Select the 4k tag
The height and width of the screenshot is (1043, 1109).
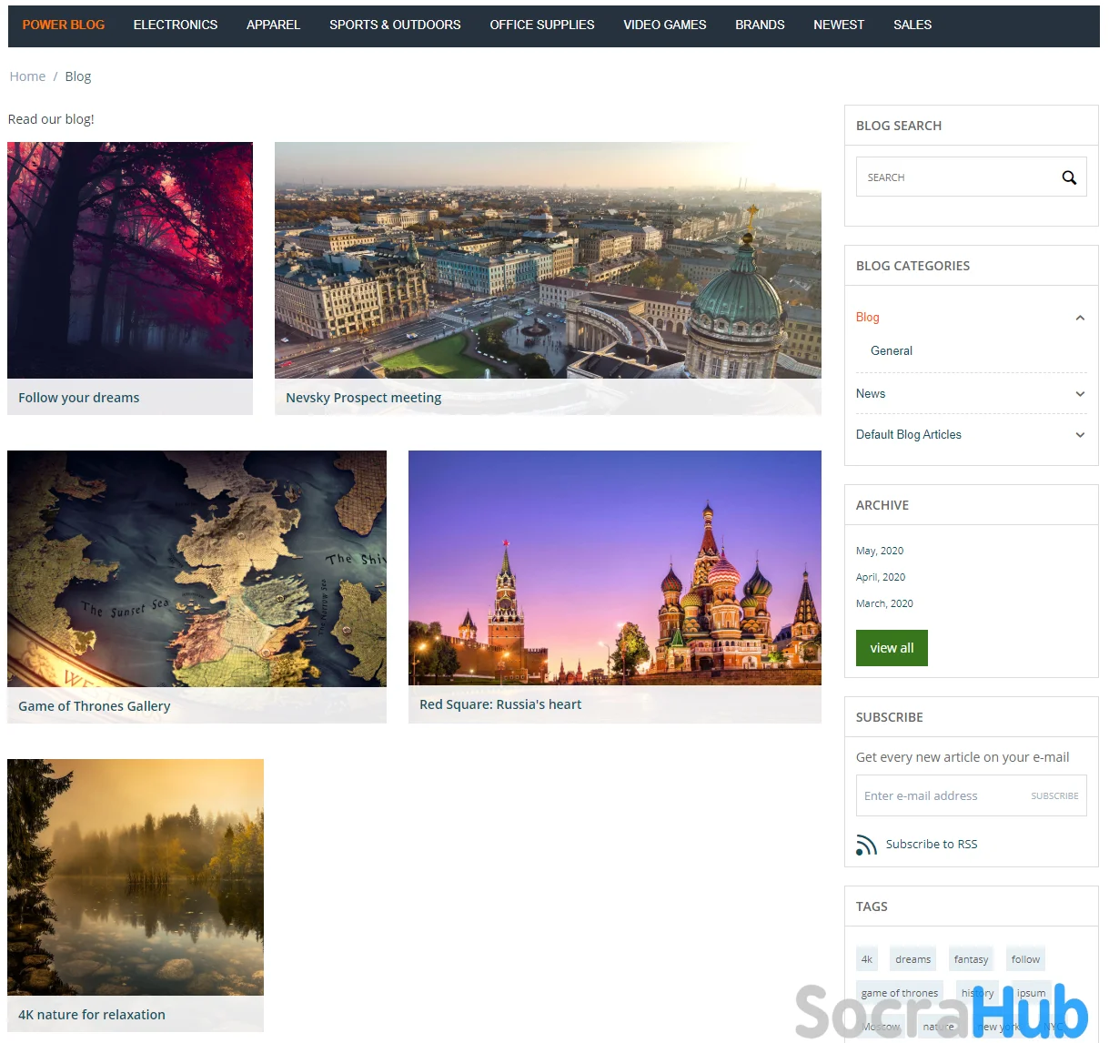tap(867, 959)
